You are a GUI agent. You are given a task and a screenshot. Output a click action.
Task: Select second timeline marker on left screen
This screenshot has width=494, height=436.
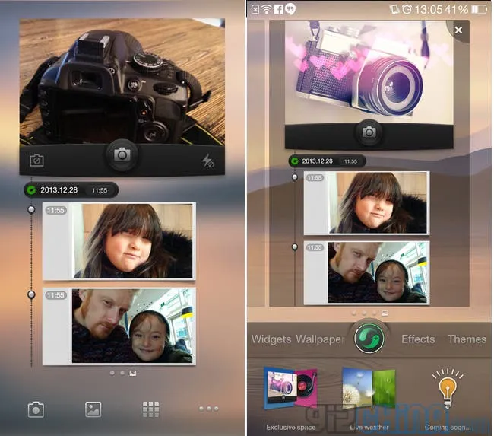[x=31, y=294]
